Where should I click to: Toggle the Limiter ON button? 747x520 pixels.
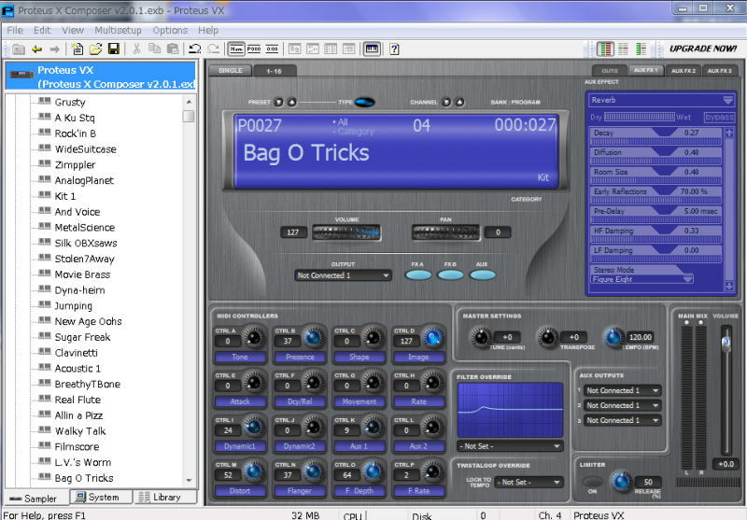[x=592, y=481]
